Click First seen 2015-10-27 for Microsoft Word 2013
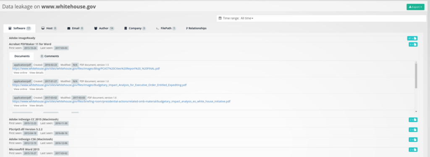The height and width of the screenshot is (157, 430). coord(30,153)
